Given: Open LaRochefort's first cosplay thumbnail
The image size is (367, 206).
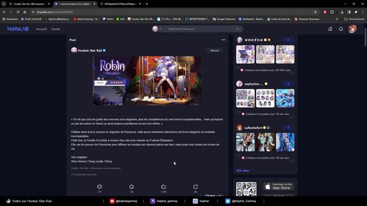Looking at the screenshot, I should coord(245,142).
